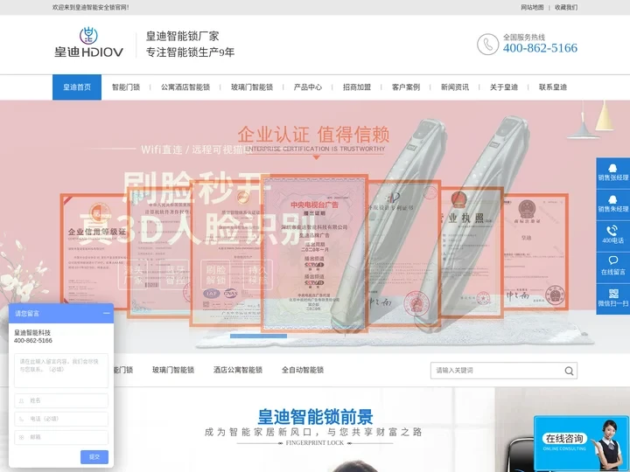This screenshot has width=630, height=472.
Task: Minimize the 请您留言 chat widget
Action: tap(106, 313)
